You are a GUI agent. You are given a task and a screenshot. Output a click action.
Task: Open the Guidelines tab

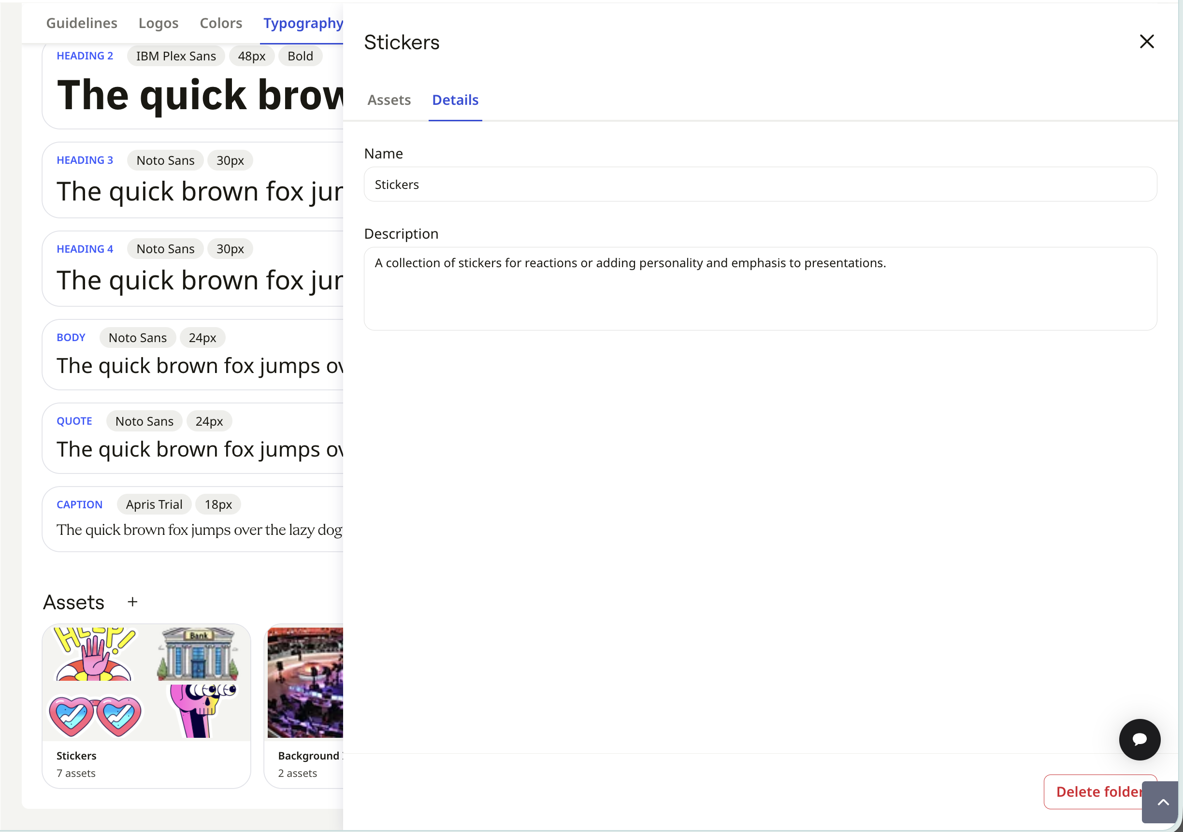click(x=82, y=23)
